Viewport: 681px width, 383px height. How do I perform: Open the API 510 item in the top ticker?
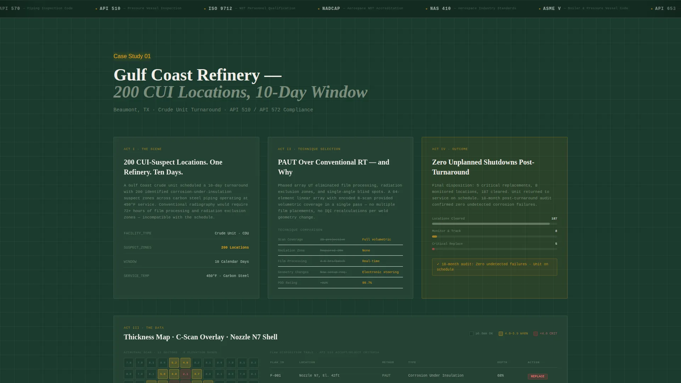coord(139,9)
